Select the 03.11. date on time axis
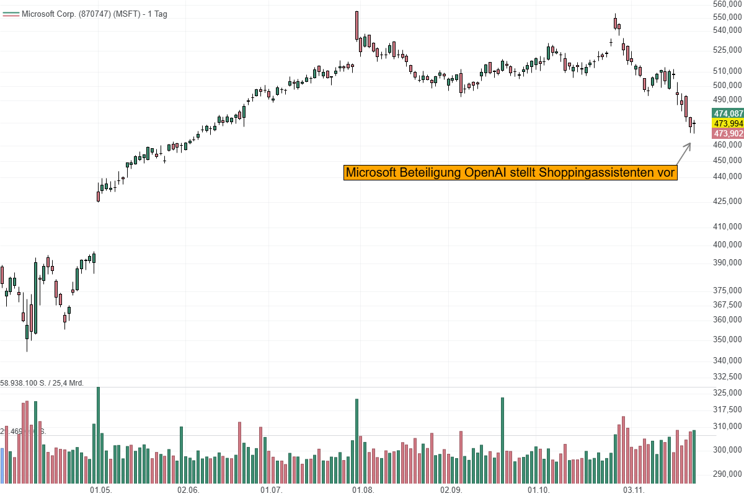 (x=634, y=490)
